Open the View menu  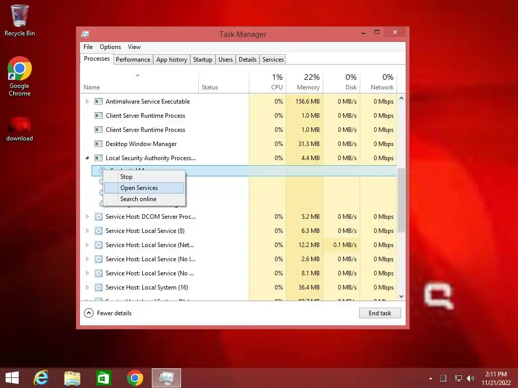[134, 47]
